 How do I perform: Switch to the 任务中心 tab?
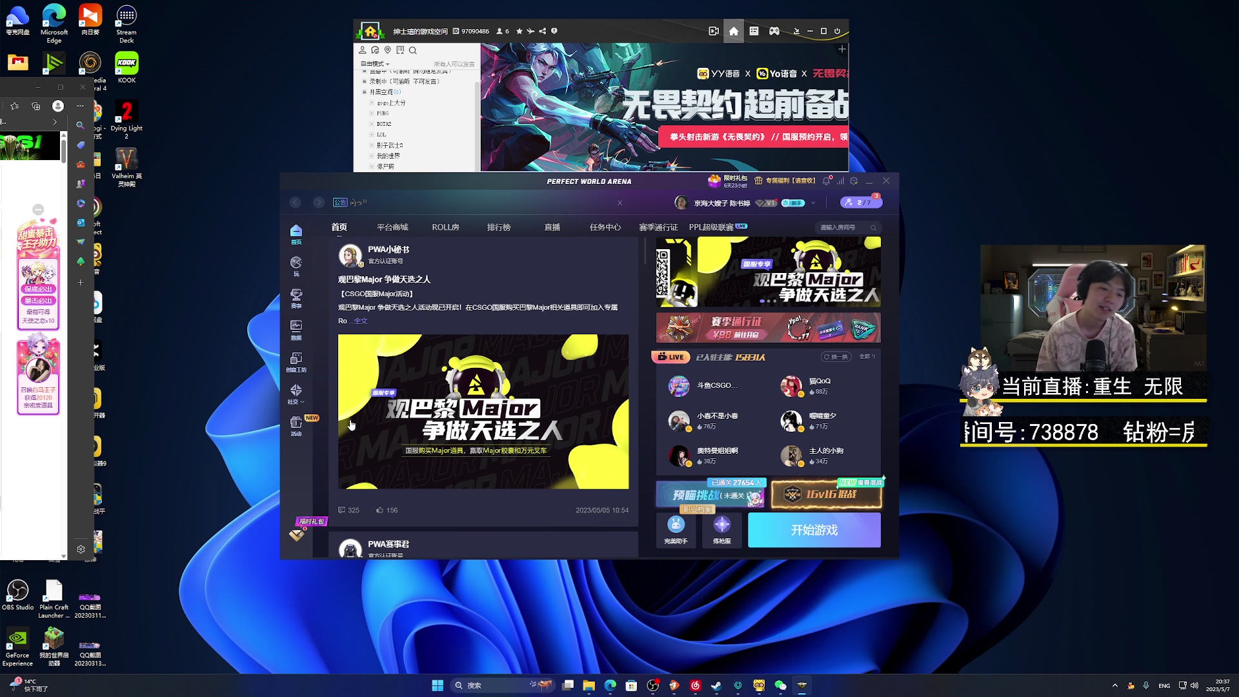coord(605,227)
